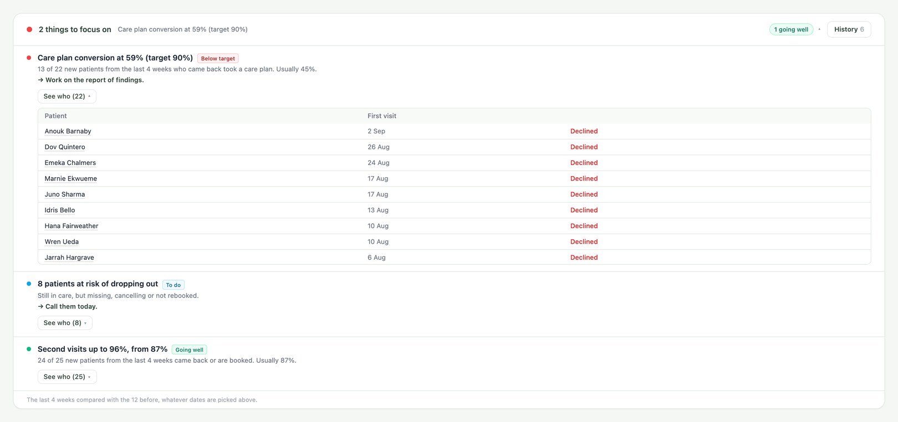
Task: Click the '24 Aug' first visit date
Action: tap(379, 163)
